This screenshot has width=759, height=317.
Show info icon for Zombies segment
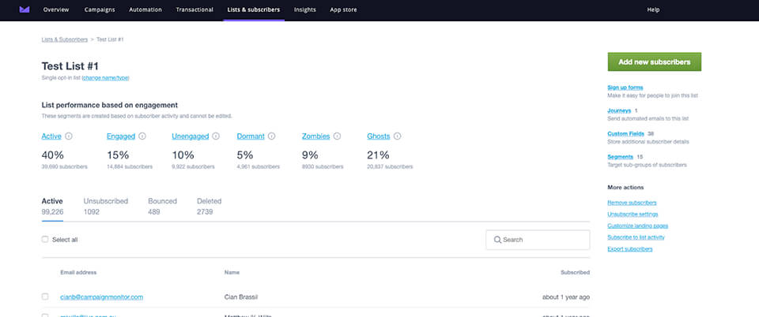[x=337, y=136]
